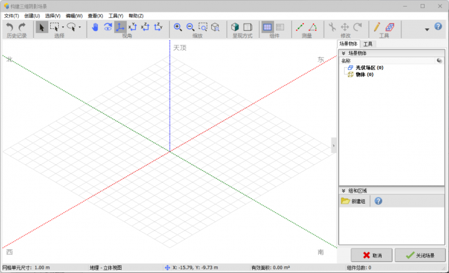Choose the rectangular marquee selection tool
Screen dimensions: 449x273
tap(54, 27)
